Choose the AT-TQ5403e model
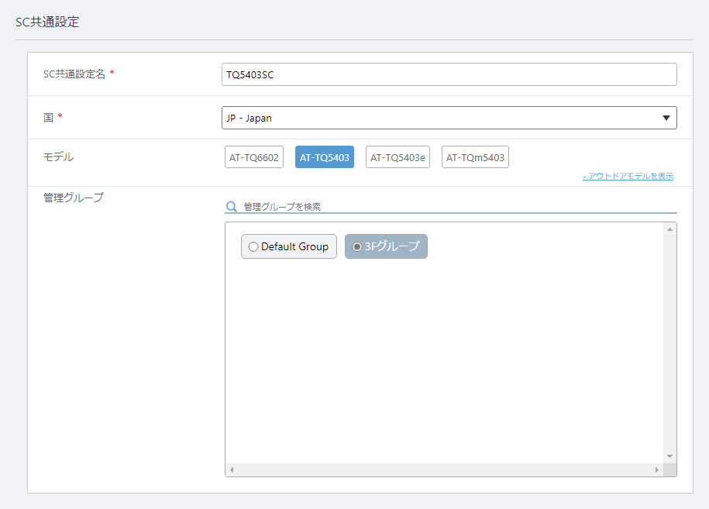The image size is (709, 509). point(398,157)
